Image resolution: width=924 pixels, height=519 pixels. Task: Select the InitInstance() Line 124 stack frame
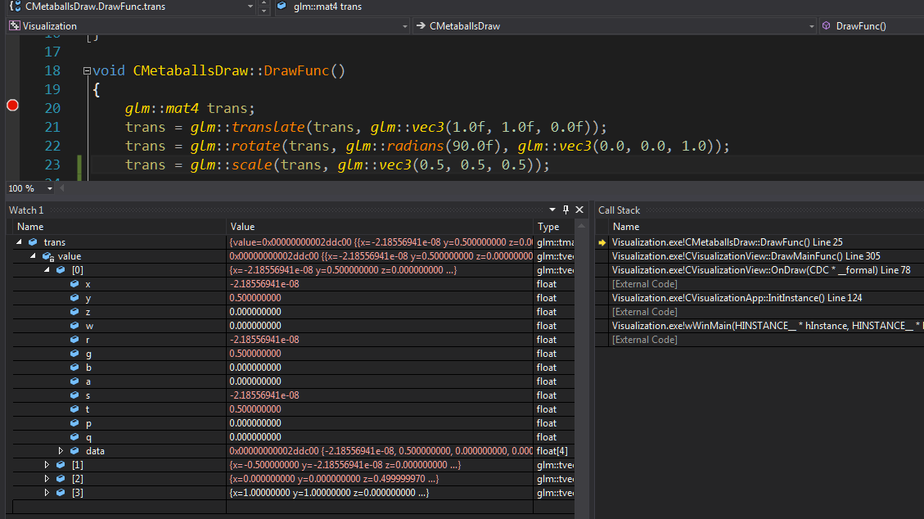point(737,298)
